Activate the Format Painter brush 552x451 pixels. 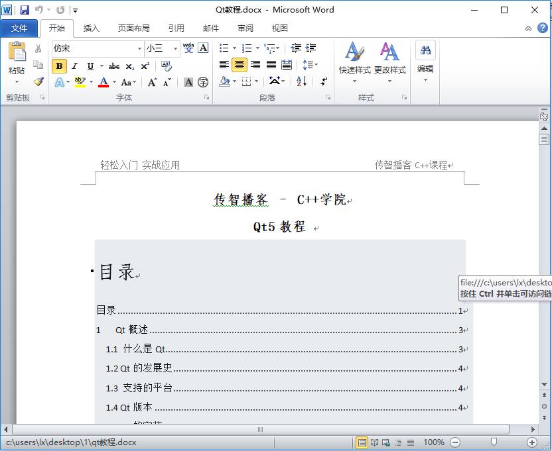[x=38, y=81]
